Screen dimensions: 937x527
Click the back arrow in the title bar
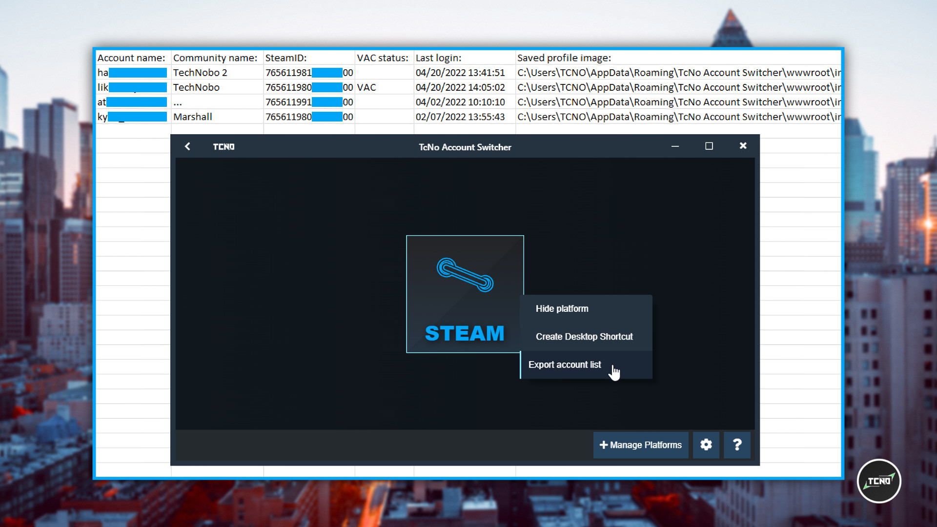[x=187, y=146]
